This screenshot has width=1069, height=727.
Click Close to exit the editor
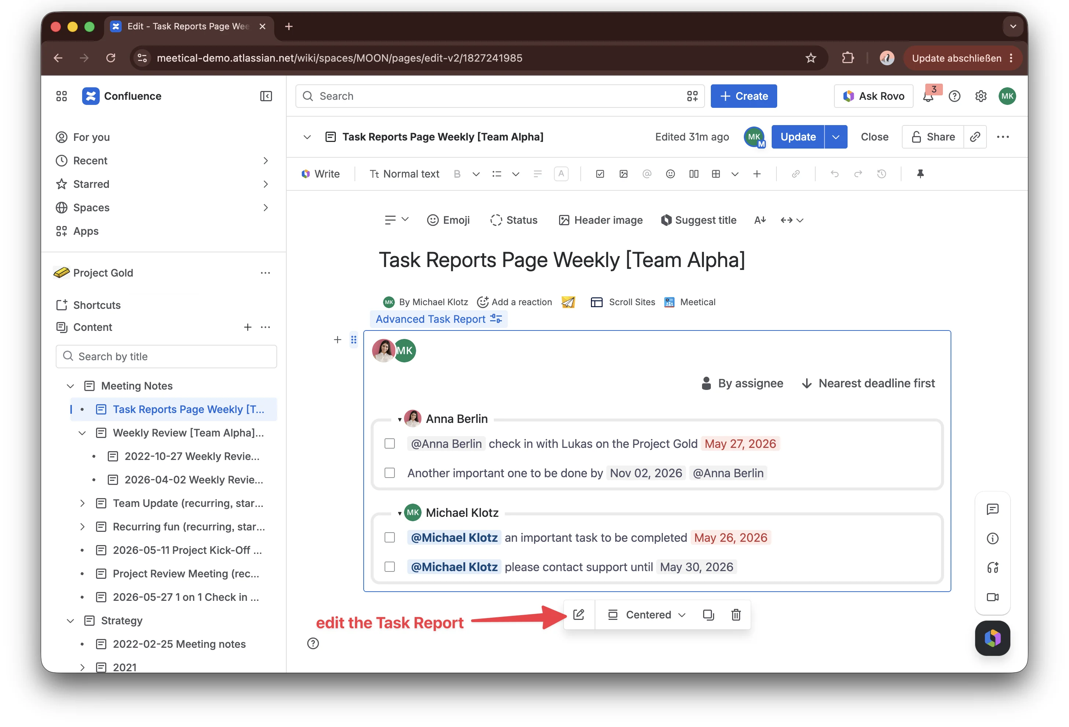click(874, 137)
